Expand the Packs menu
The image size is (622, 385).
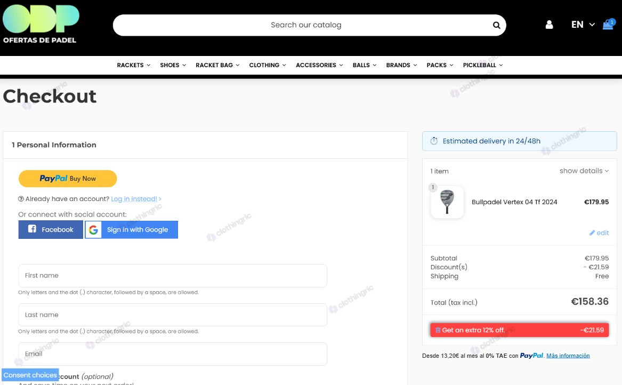tap(440, 65)
